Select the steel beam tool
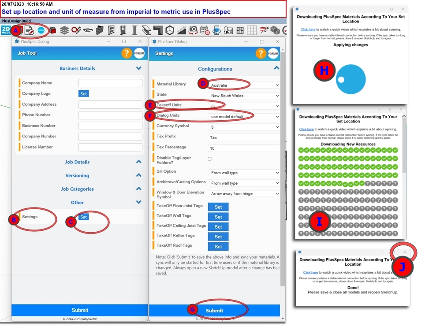This screenshot has height=326, width=429. point(146,30)
